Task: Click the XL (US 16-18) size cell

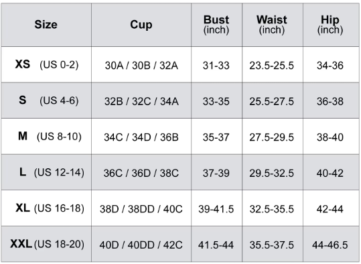Action: [x=46, y=208]
